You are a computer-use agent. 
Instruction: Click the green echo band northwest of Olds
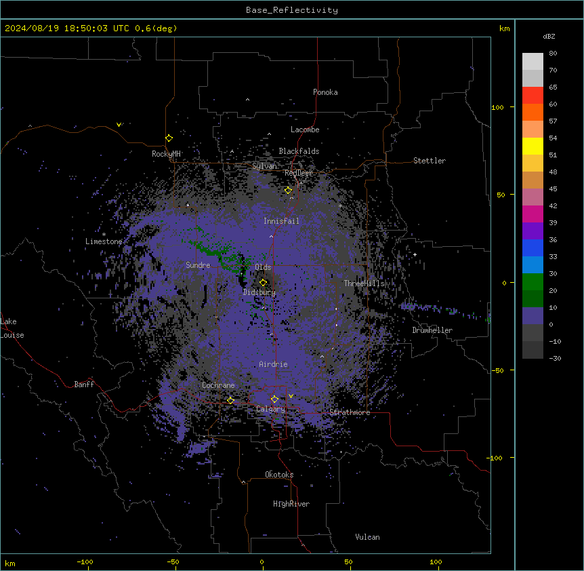point(218,254)
